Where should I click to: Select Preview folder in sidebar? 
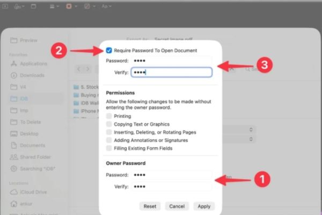(24, 40)
